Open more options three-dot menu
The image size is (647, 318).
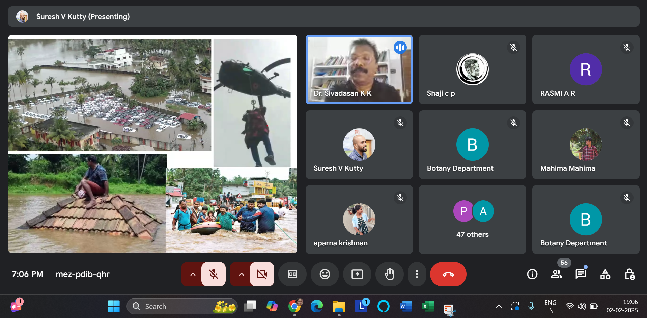coord(417,274)
